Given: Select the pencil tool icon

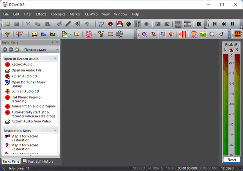Looking at the screenshot, I should click(x=68, y=24).
